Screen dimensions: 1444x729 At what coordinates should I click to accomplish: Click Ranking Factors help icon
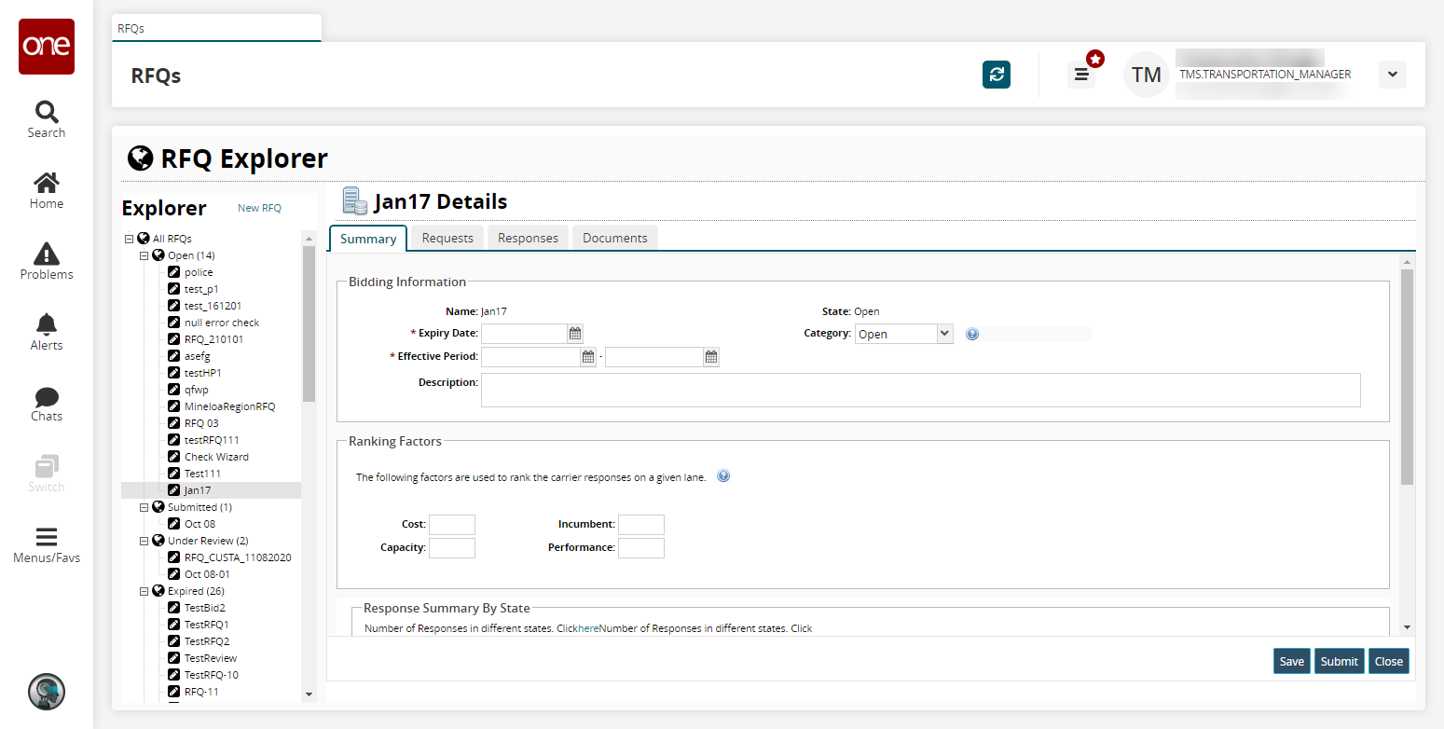[722, 476]
